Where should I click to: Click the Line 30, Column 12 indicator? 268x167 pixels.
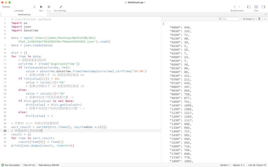257,165
